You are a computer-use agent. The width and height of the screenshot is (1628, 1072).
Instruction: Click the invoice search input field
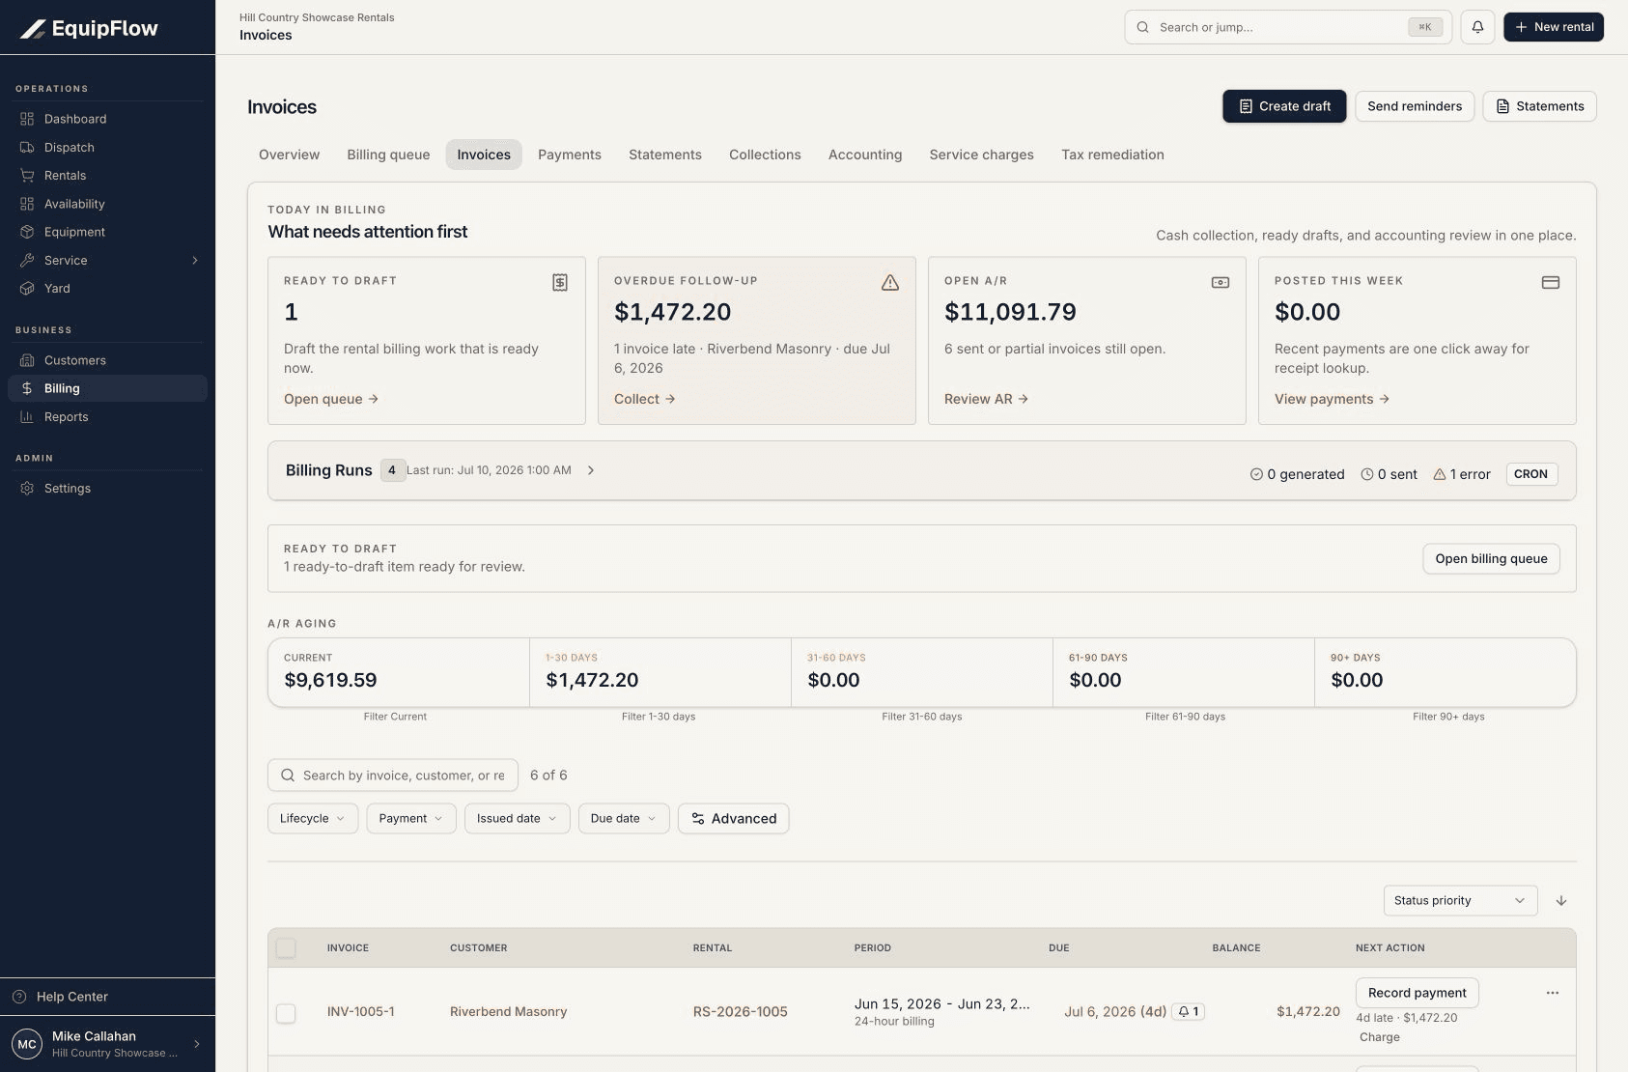[x=393, y=776]
